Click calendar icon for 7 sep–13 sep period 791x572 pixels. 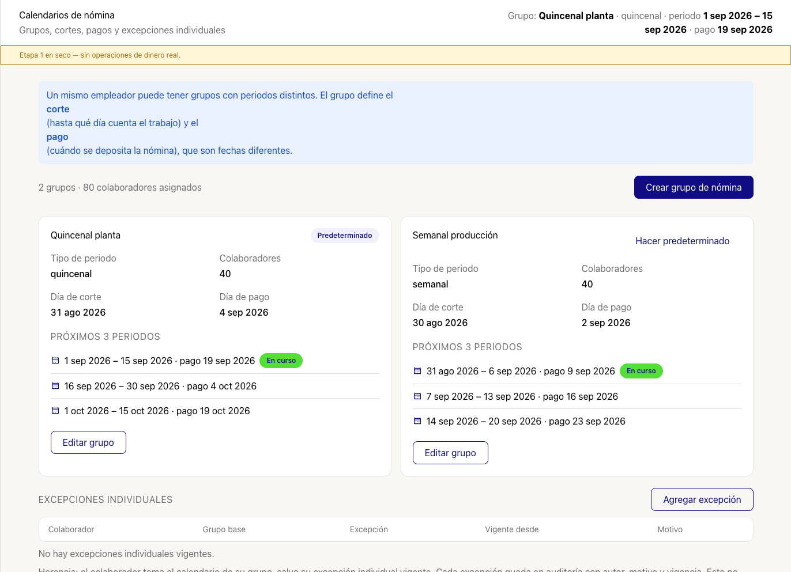417,396
